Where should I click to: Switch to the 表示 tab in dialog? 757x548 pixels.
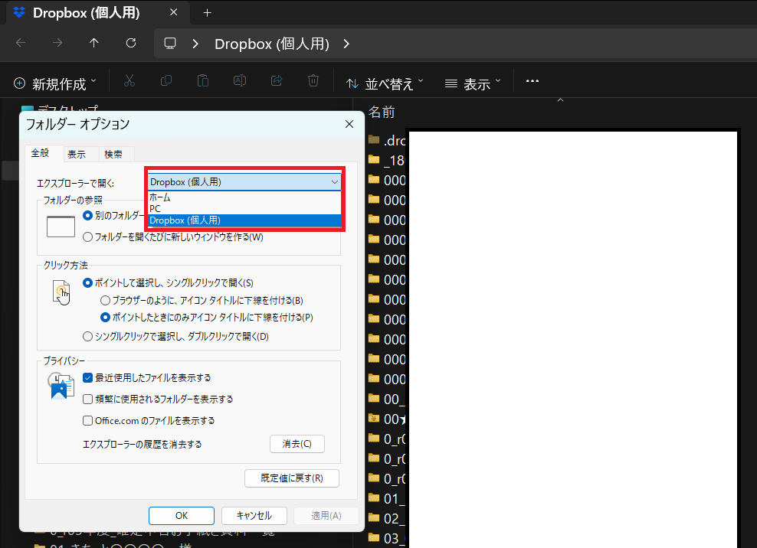tap(77, 154)
